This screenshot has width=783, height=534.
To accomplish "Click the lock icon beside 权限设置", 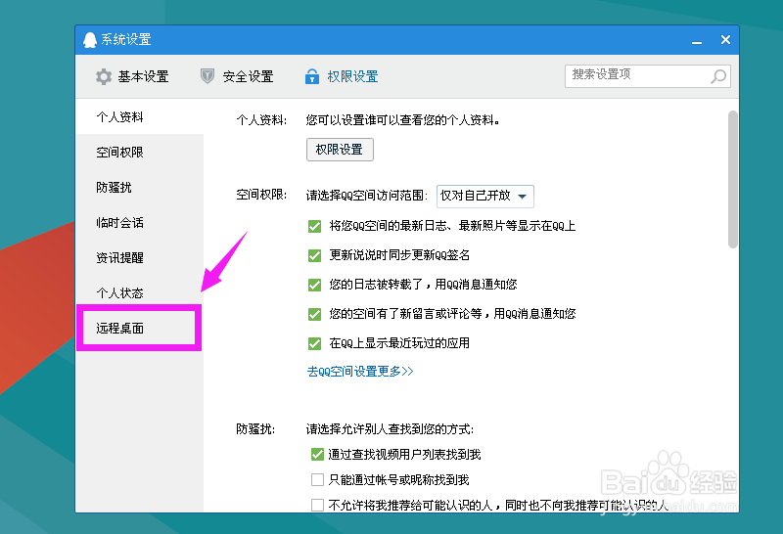I will pyautogui.click(x=312, y=76).
